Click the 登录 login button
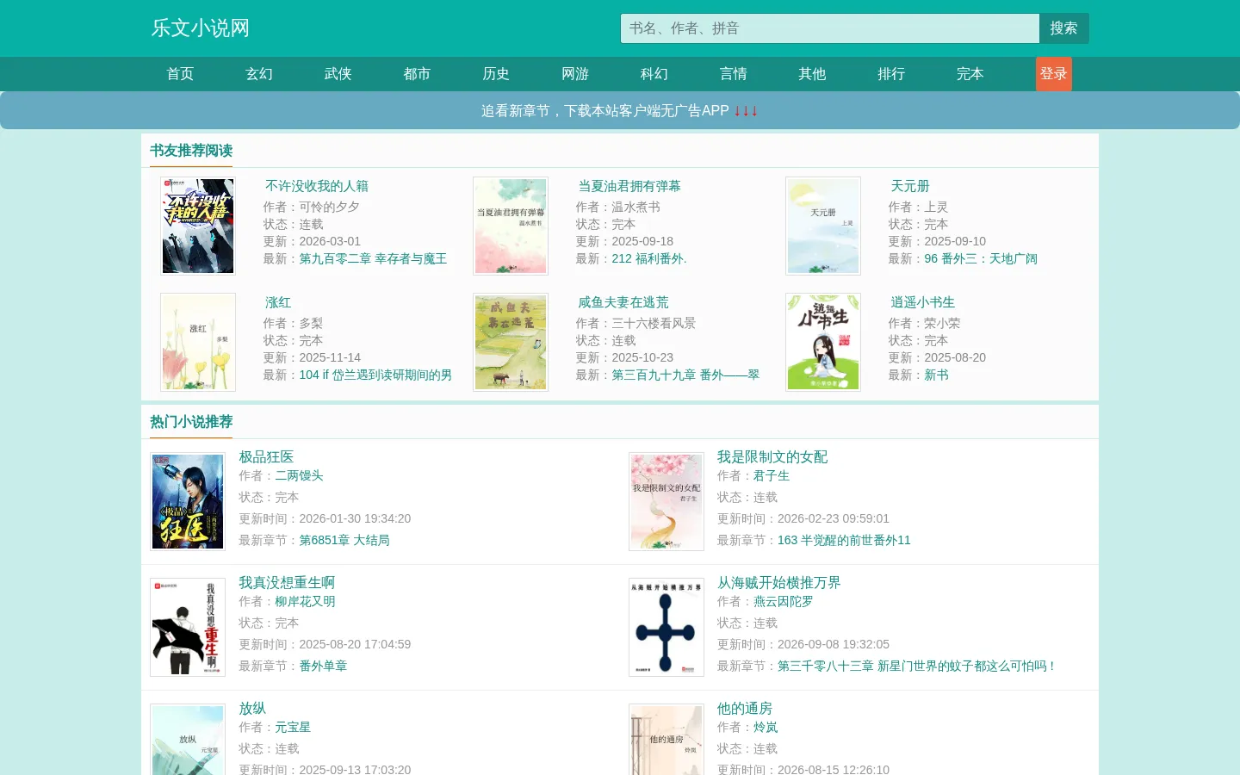 click(1054, 74)
